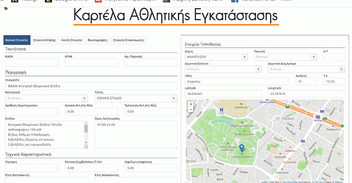Open the Δήμος dropdown showing ΑΜΑΡΟΥΣΙΟΥ
This screenshot has width=352, height=183.
click(x=216, y=57)
